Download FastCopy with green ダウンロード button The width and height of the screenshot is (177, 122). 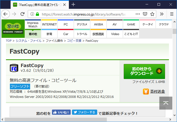144,71
